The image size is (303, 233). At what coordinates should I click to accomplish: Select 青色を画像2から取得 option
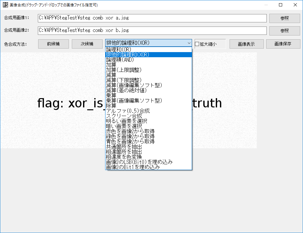(148, 142)
